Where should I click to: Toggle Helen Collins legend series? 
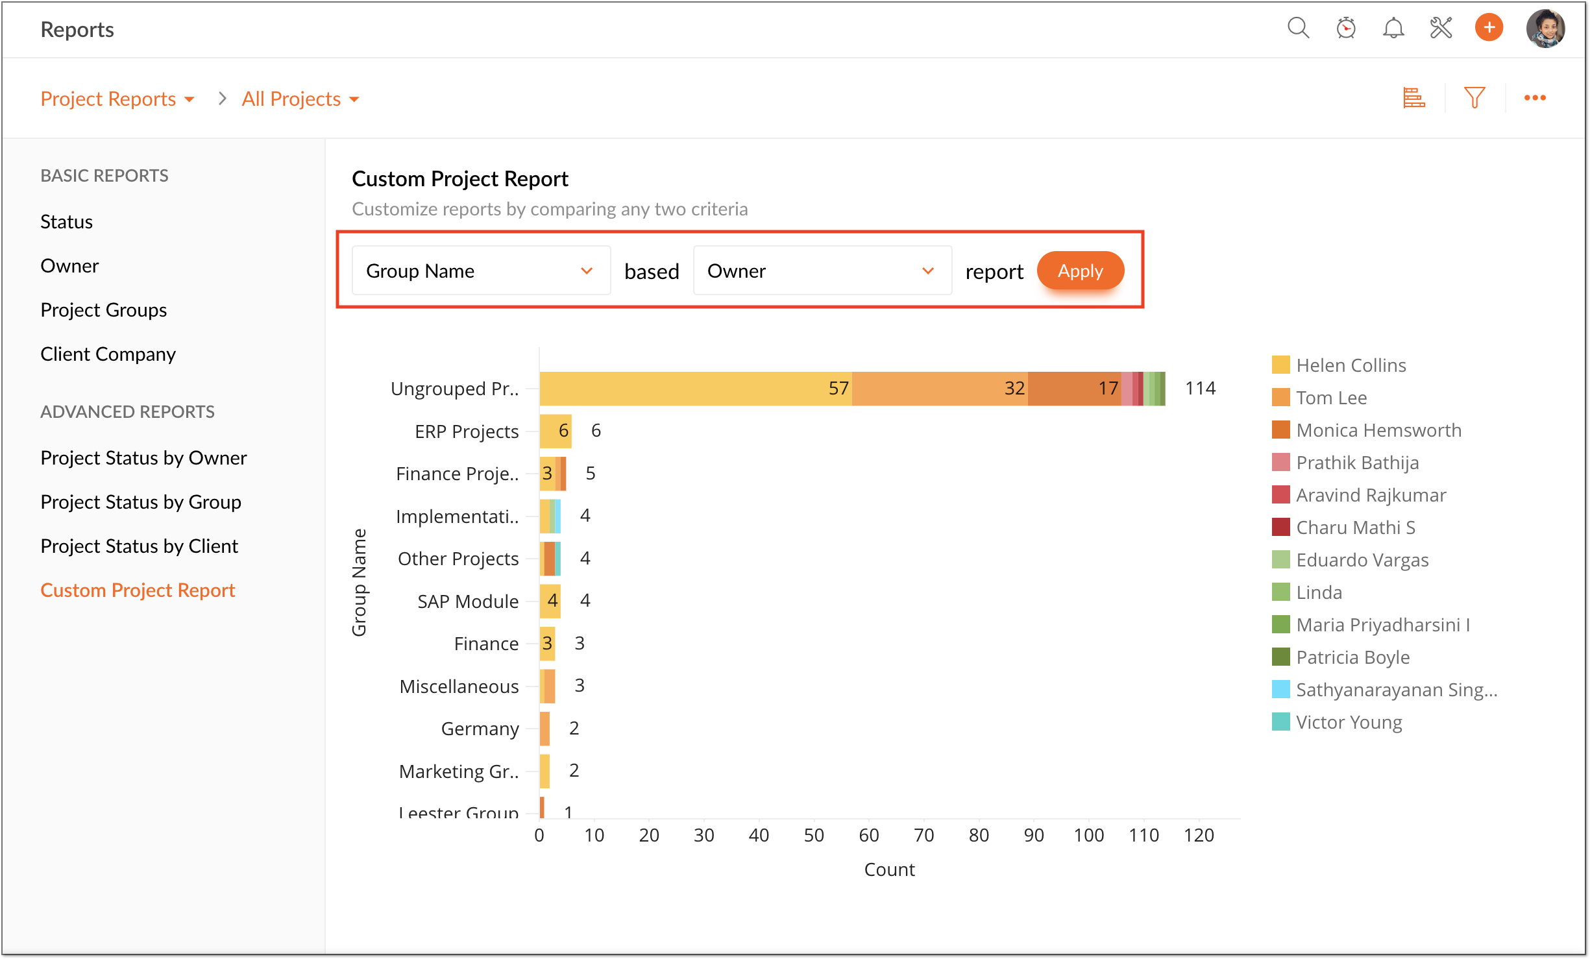tap(1339, 365)
